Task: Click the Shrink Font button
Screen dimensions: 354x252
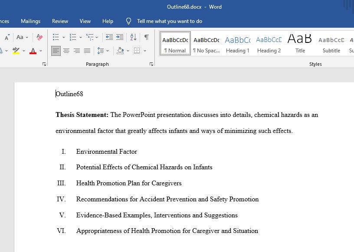Action: [x=7, y=37]
